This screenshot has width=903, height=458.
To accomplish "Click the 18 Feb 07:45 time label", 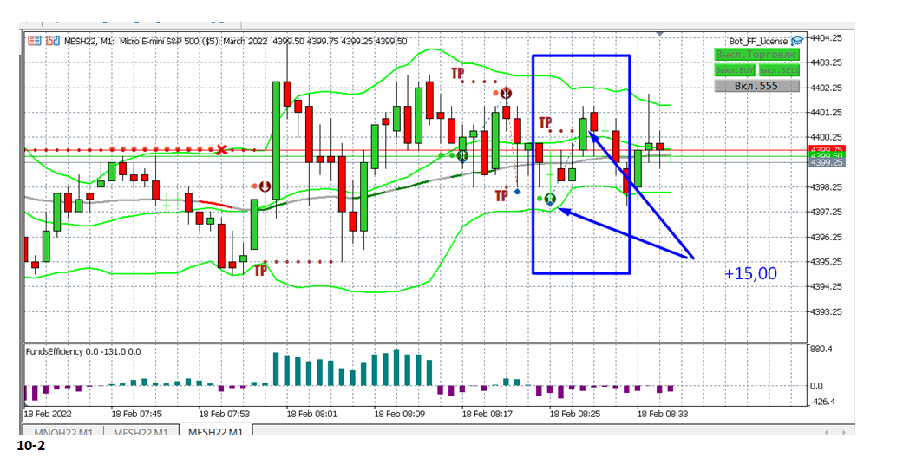I will tap(136, 414).
